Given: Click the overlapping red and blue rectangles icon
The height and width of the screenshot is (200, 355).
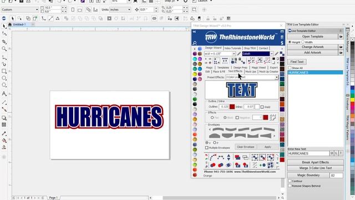Looking at the screenshot, I should click(x=237, y=157).
